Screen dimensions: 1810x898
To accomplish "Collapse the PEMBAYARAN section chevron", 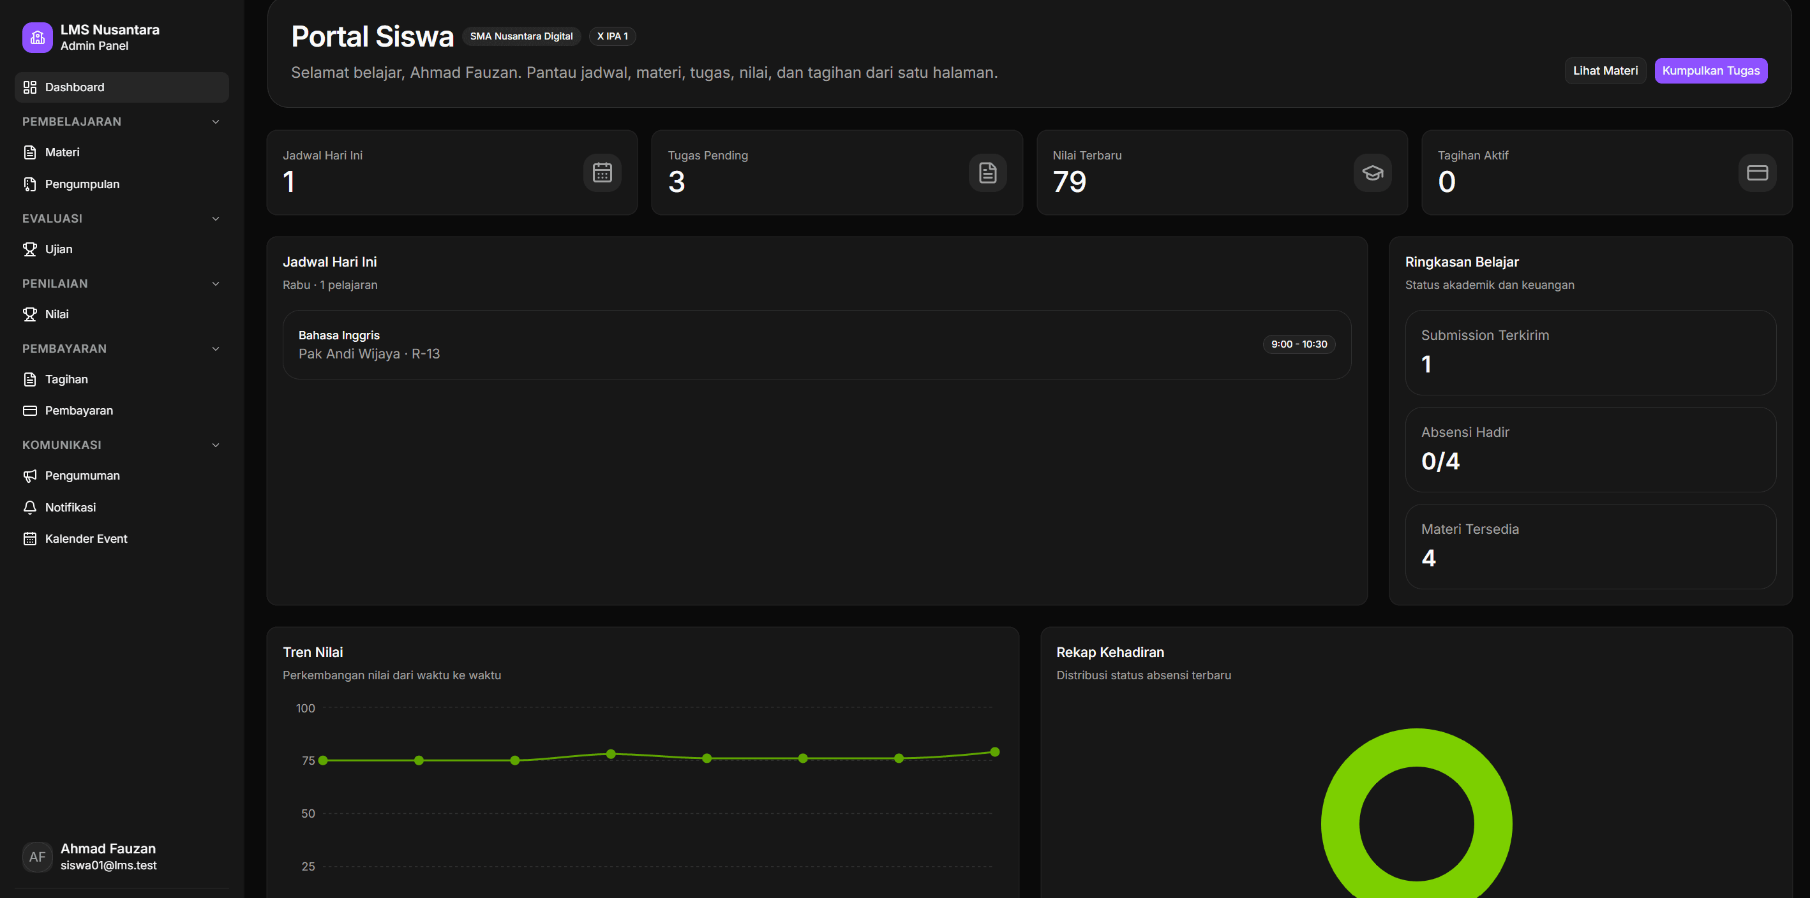I will [216, 348].
